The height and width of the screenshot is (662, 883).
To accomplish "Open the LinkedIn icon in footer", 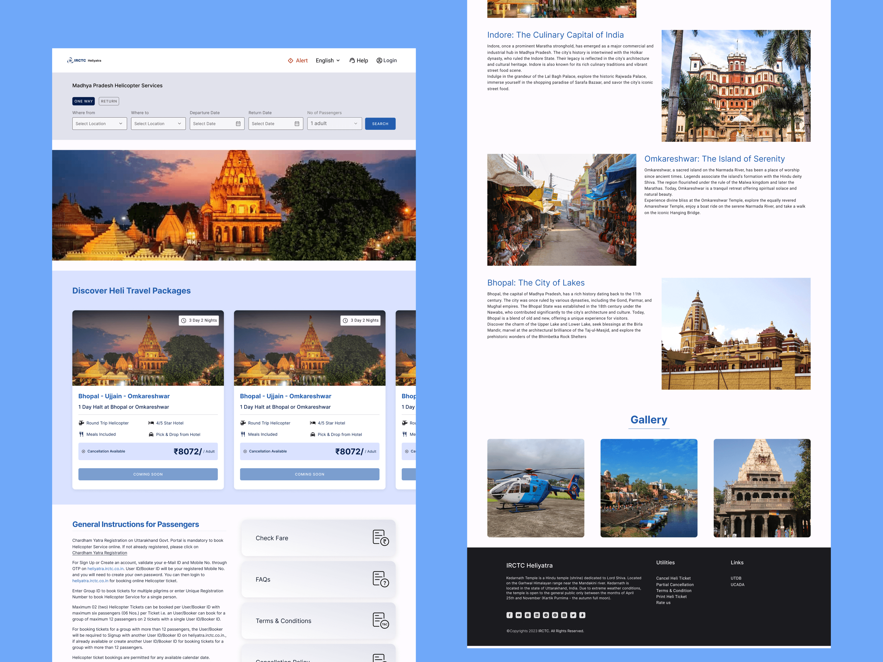I will [537, 615].
